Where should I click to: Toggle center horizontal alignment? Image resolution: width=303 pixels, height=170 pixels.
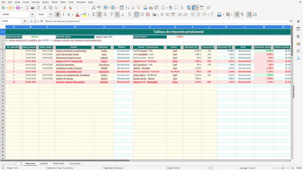pos(99,15)
